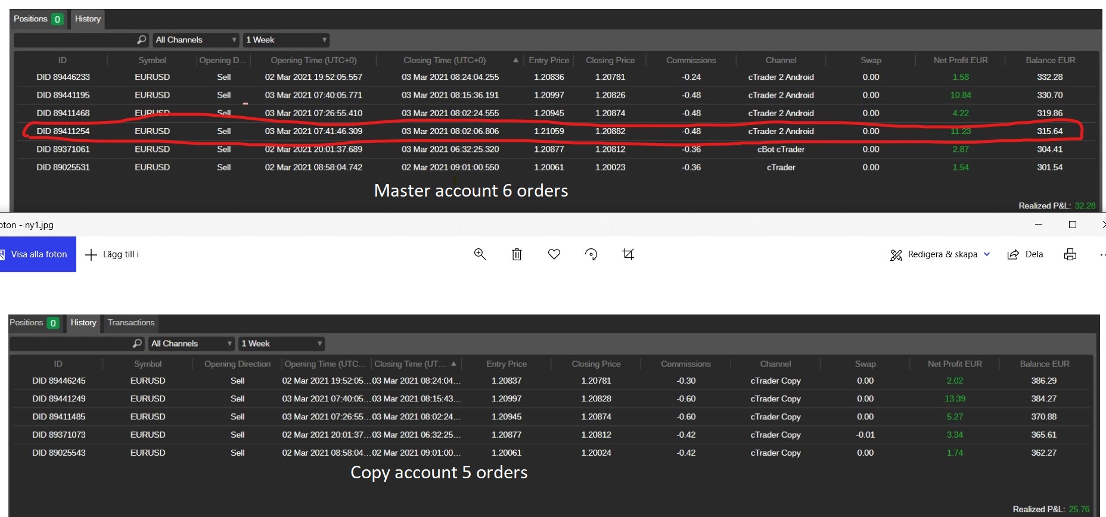The image size is (1106, 517).
Task: Click the zoom magnifier icon
Action: (480, 254)
